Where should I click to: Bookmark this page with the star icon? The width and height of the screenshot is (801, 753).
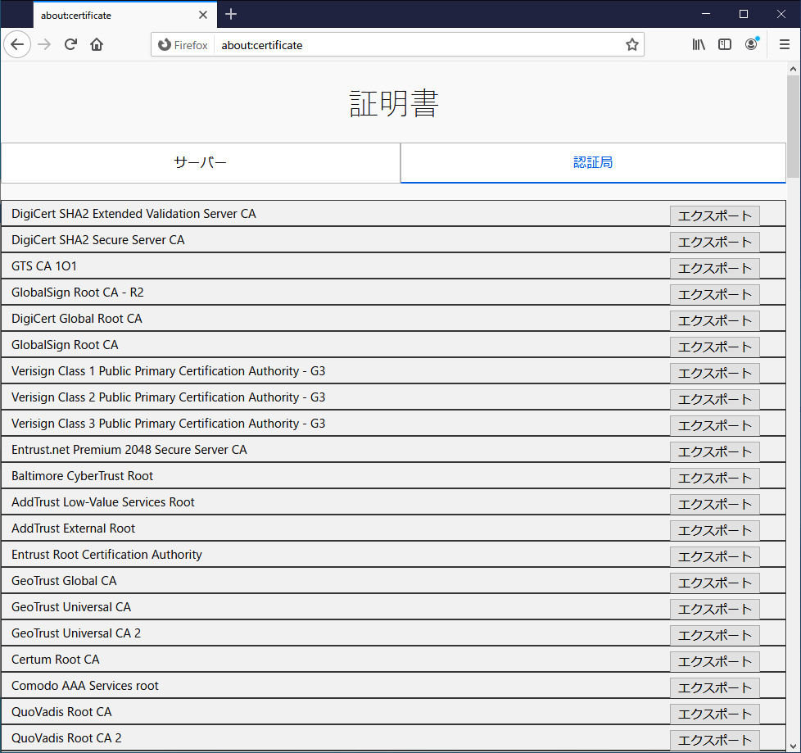[632, 44]
